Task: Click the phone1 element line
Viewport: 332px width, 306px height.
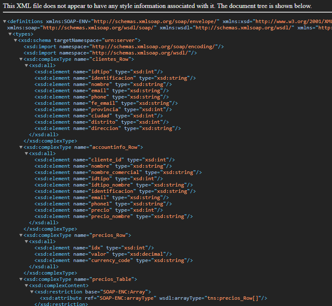Action: point(103,204)
